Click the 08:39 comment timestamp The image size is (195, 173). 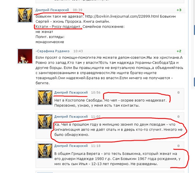(x=77, y=10)
